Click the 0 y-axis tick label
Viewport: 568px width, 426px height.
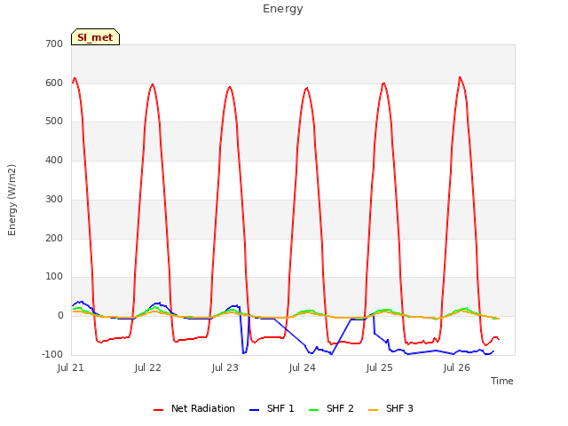[60, 316]
